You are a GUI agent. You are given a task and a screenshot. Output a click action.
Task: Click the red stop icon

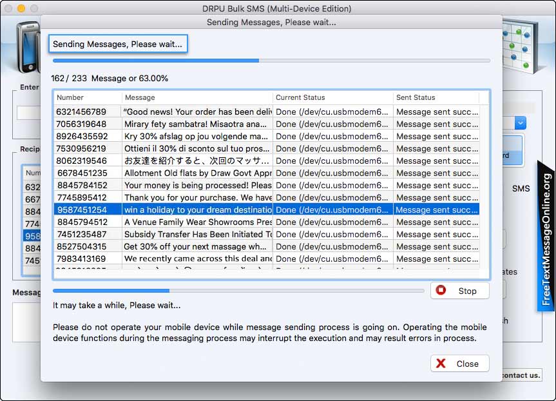pos(441,290)
